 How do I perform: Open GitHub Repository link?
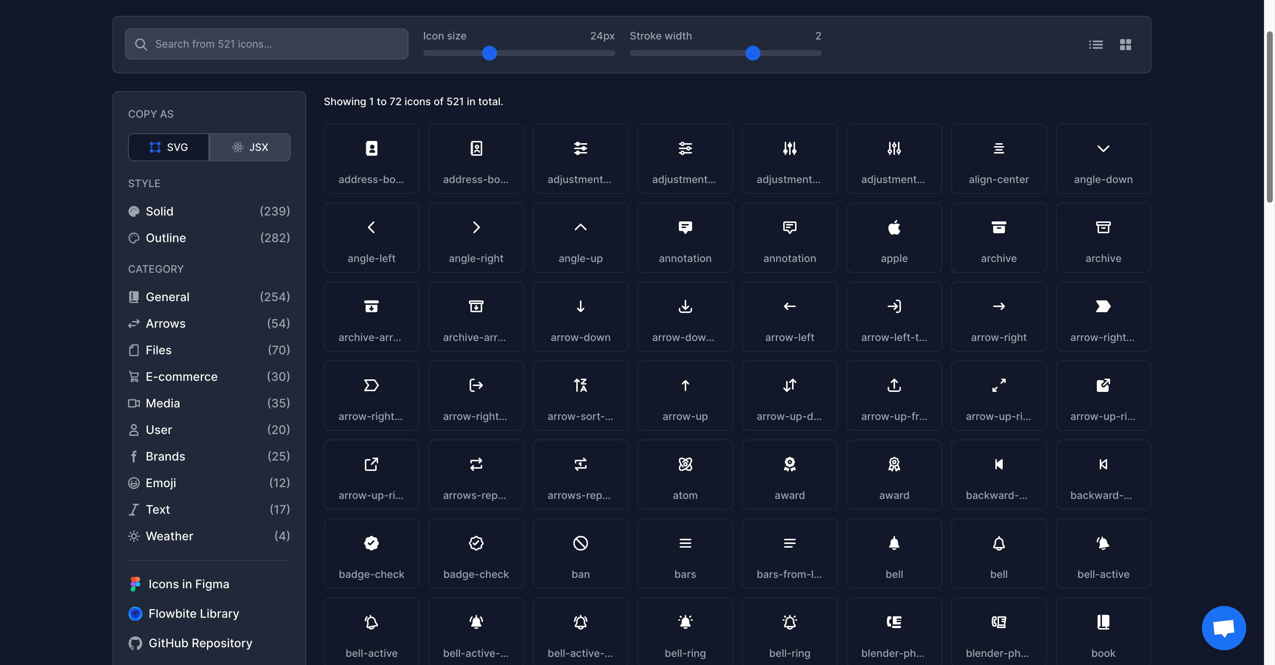tap(190, 643)
